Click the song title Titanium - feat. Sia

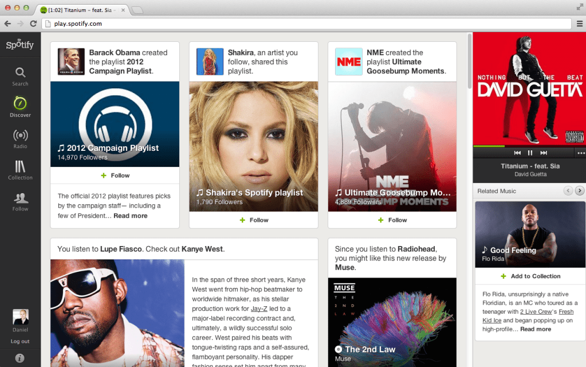coord(530,166)
